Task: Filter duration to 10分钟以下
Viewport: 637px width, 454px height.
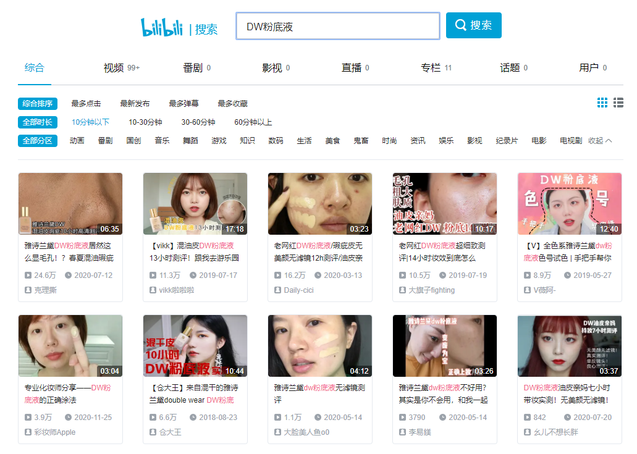Action: (x=91, y=122)
